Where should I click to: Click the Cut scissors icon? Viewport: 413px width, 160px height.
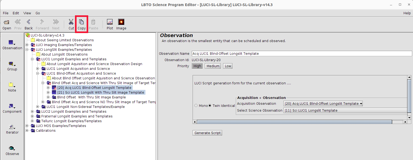pos(71,22)
